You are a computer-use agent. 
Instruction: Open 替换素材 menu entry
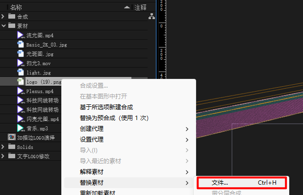[x=128, y=183]
